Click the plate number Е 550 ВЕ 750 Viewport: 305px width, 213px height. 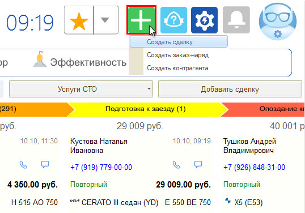[x=188, y=202]
